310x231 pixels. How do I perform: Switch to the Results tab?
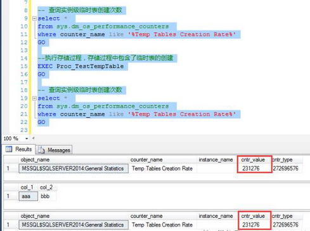click(x=19, y=149)
